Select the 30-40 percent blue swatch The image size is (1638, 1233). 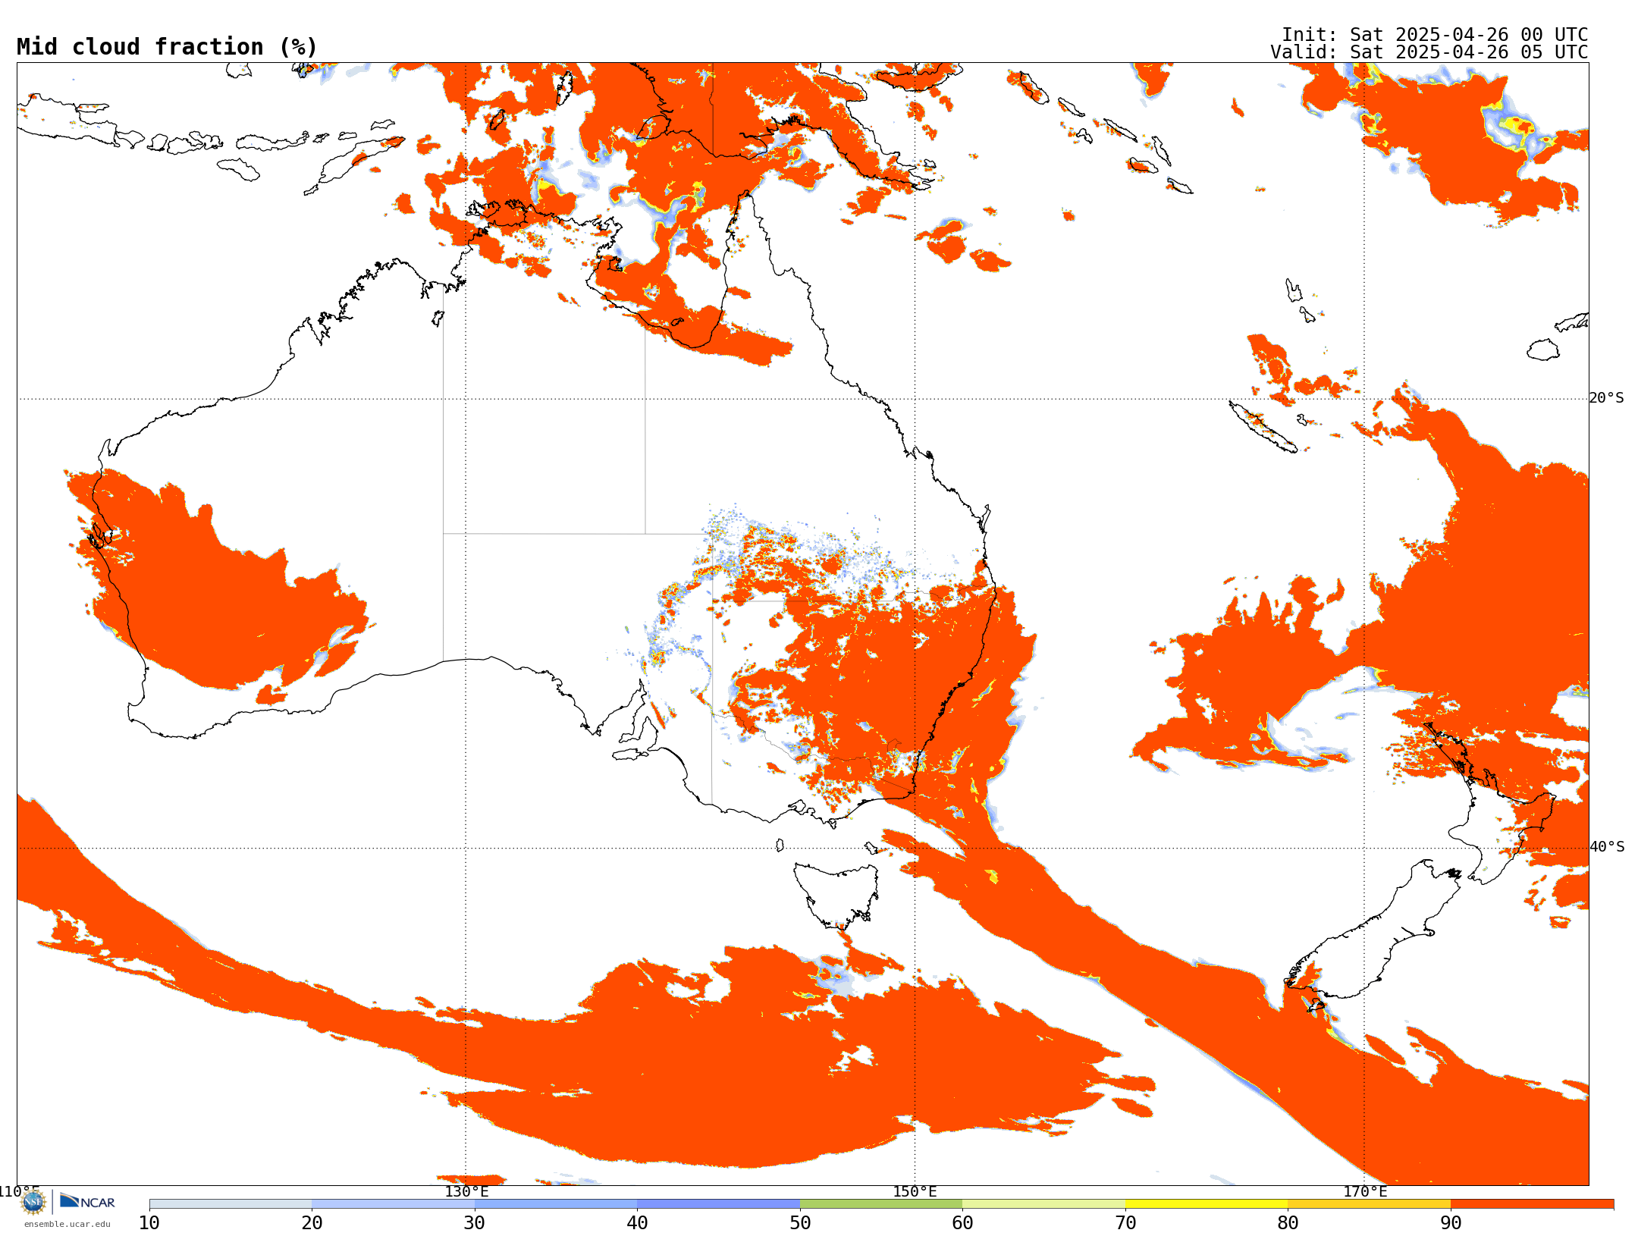[556, 1204]
